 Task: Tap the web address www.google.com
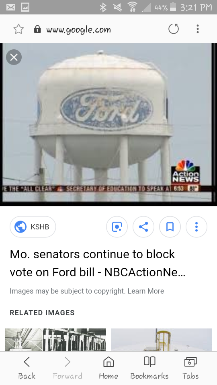(78, 30)
